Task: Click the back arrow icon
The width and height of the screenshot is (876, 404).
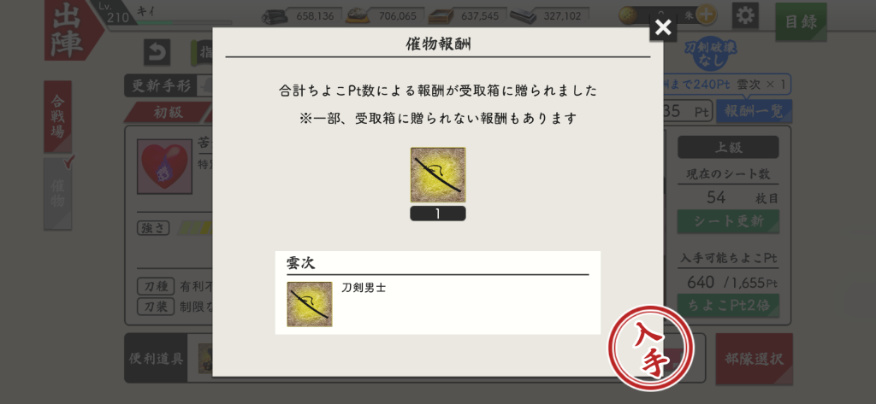Action: (157, 52)
